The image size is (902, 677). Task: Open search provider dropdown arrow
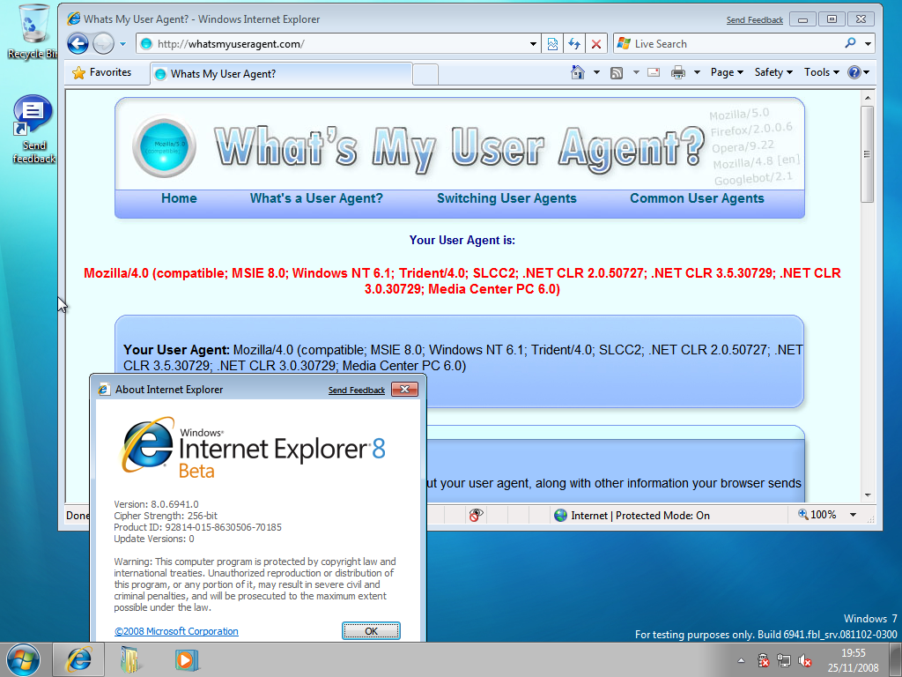868,44
